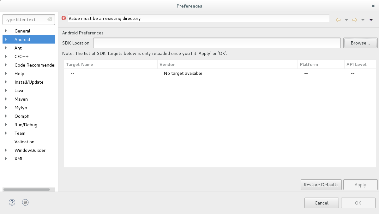
Task: Expand the Help tree node
Action: pyautogui.click(x=6, y=74)
